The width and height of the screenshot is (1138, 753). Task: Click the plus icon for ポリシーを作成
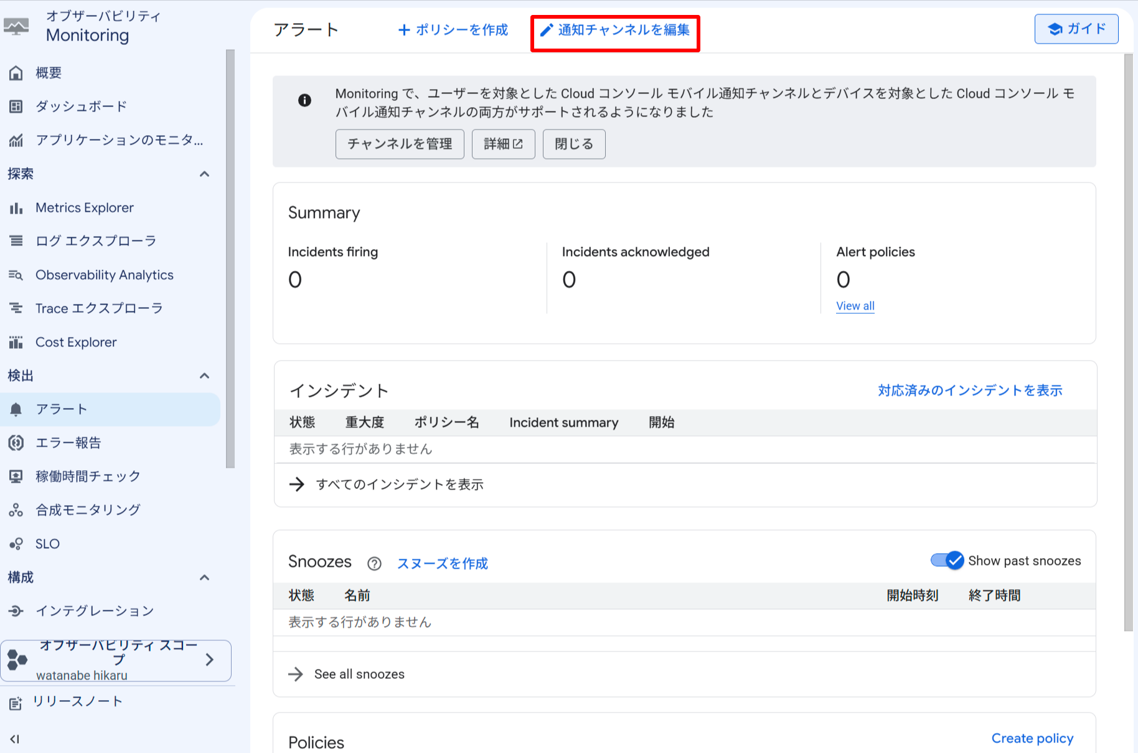pyautogui.click(x=404, y=30)
